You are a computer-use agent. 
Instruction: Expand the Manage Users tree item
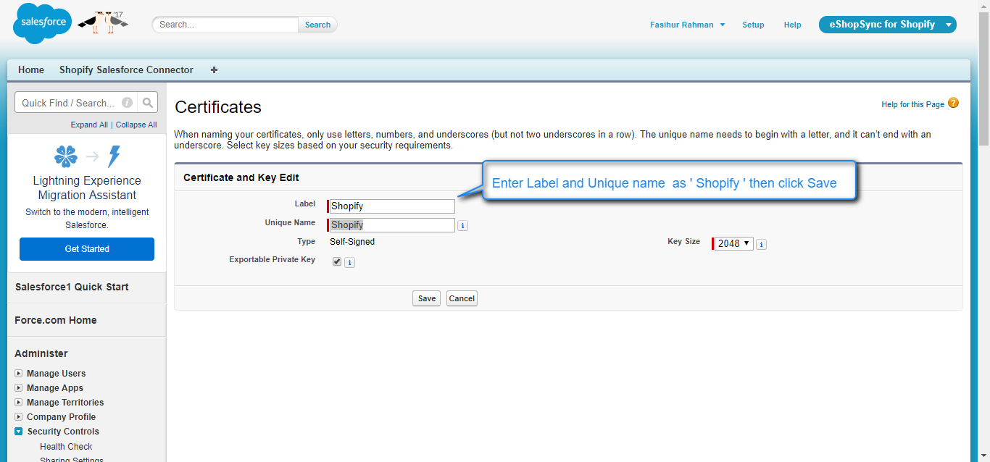click(19, 374)
